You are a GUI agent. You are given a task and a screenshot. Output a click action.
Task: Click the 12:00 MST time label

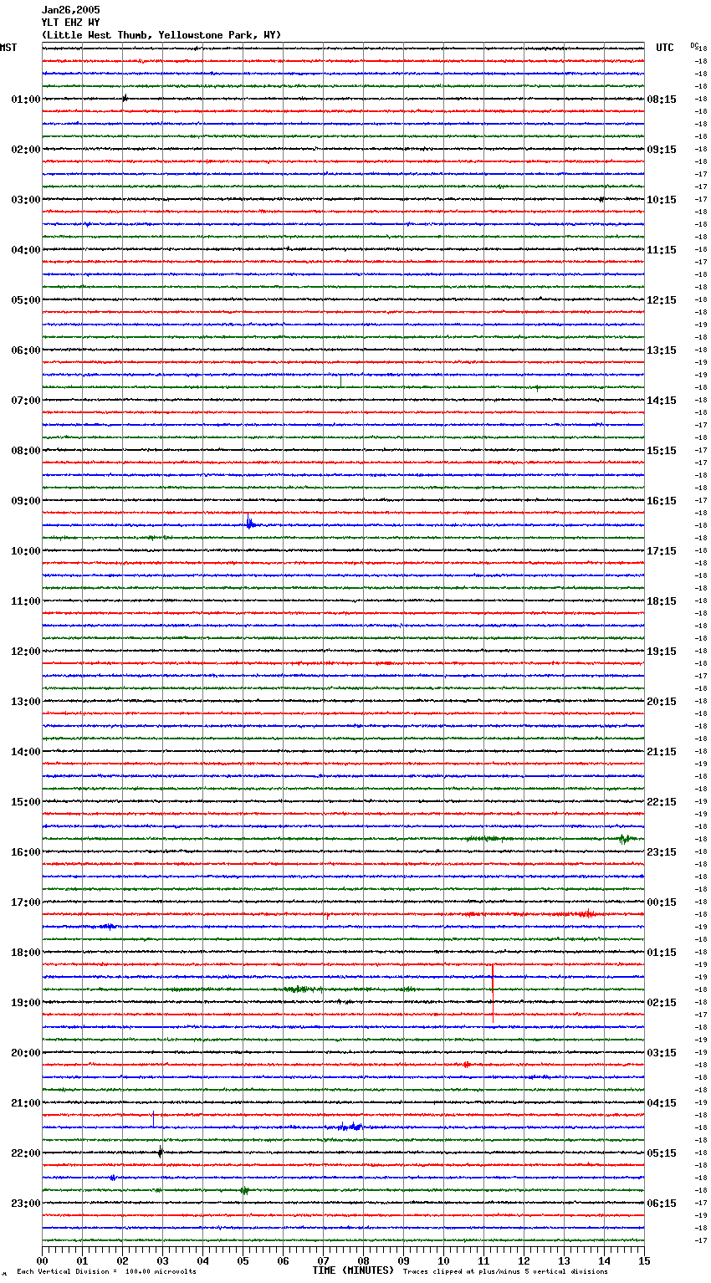tap(26, 652)
